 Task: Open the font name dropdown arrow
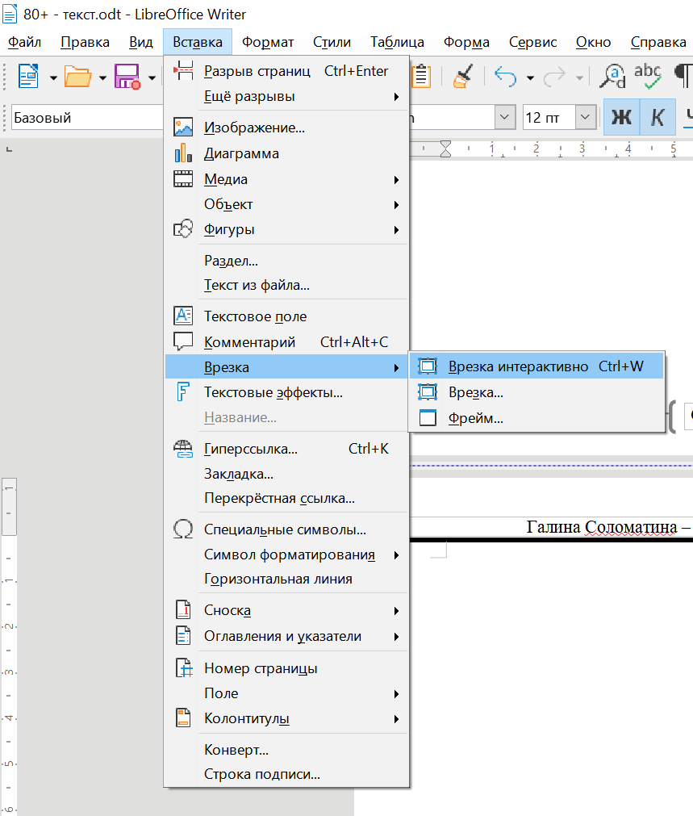coord(504,117)
